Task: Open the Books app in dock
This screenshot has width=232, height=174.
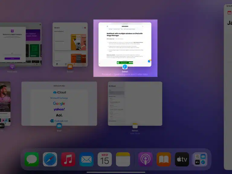Action: coord(164,159)
